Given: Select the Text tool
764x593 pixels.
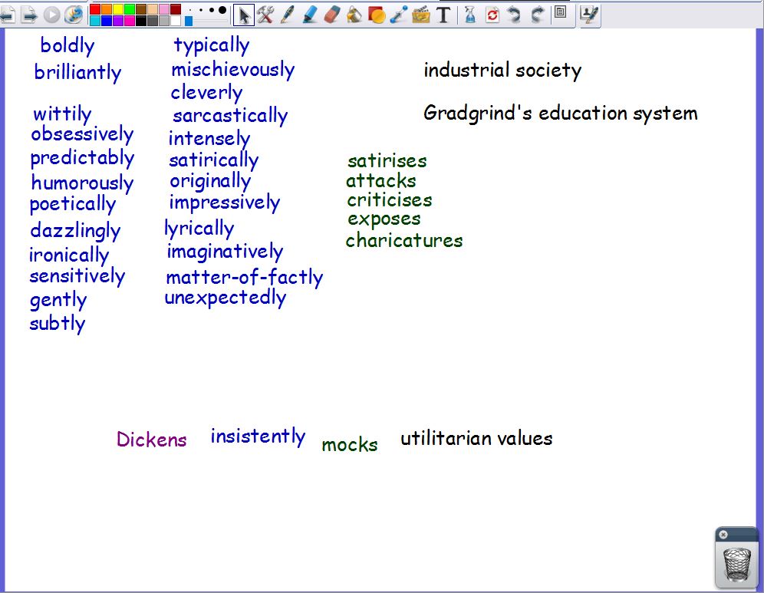Looking at the screenshot, I should (443, 14).
